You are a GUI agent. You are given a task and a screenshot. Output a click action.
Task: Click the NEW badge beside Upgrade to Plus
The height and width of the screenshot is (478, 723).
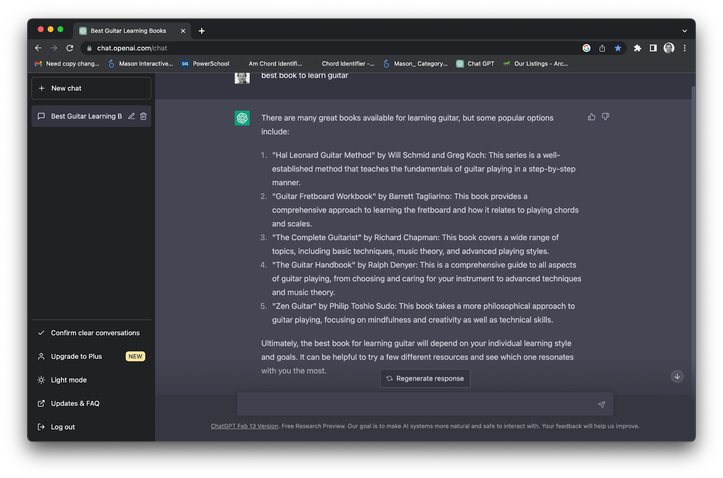(x=135, y=357)
